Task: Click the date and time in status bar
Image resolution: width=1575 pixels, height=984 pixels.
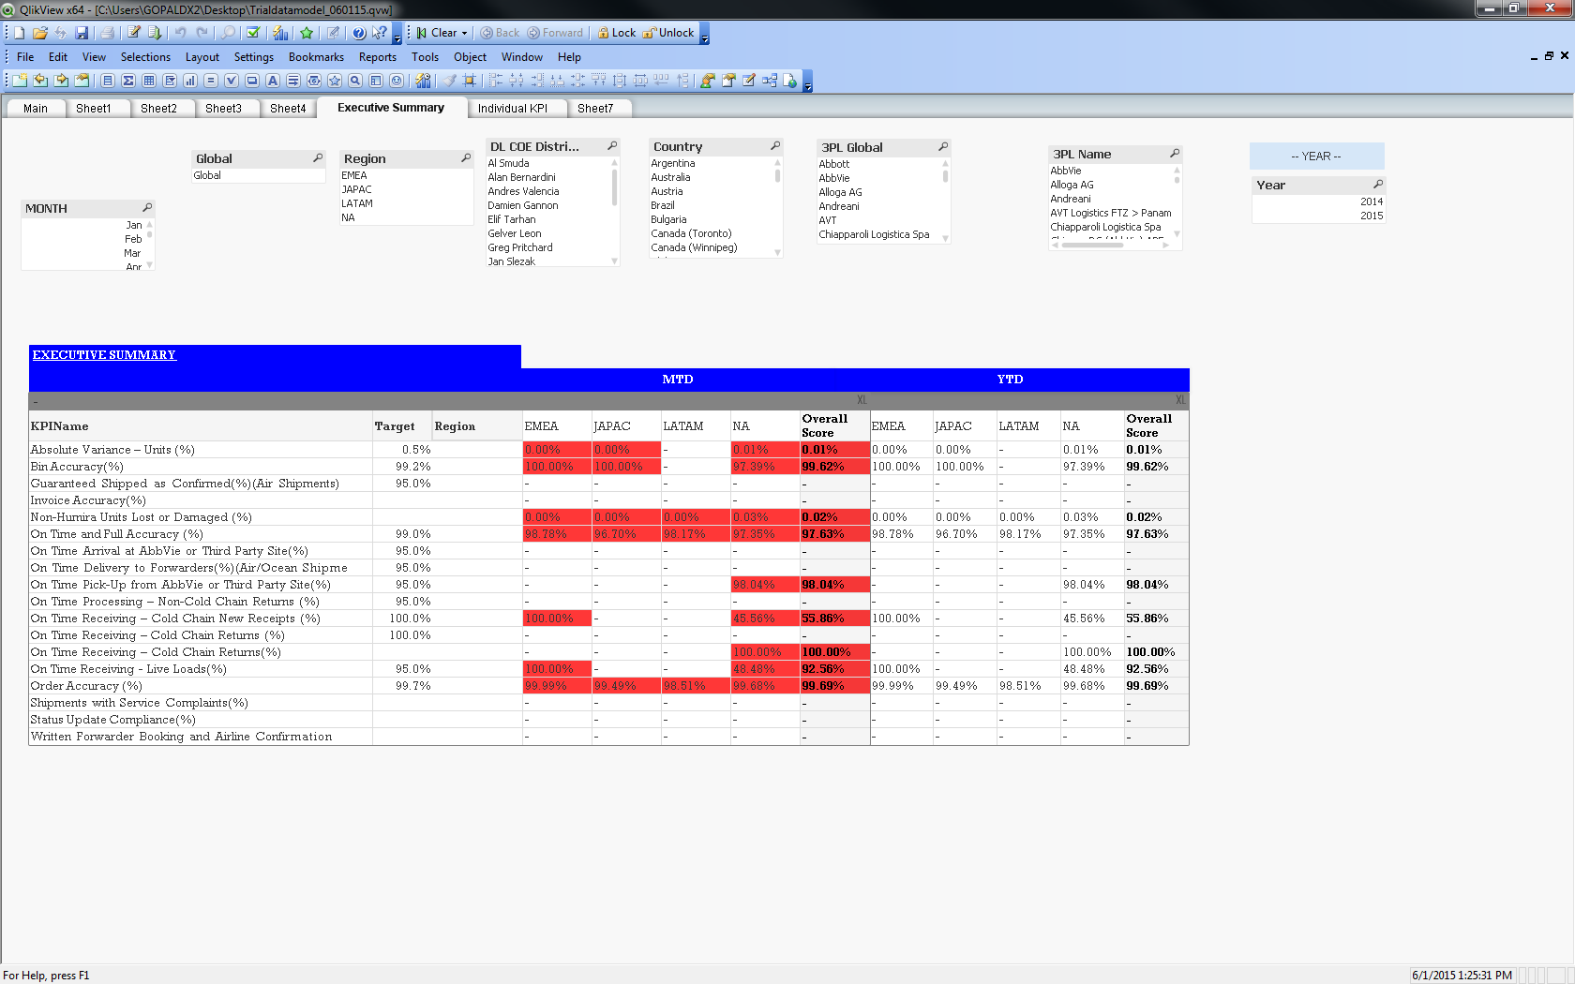Action: pos(1462,976)
